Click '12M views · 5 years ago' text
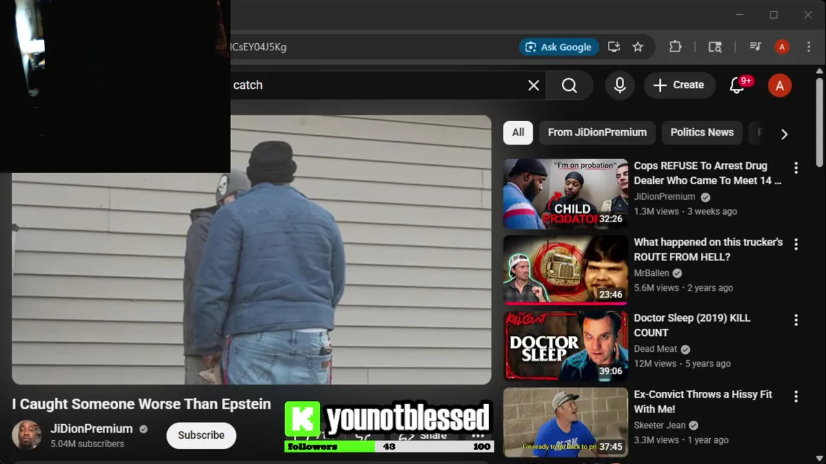This screenshot has height=464, width=826. pyautogui.click(x=682, y=363)
